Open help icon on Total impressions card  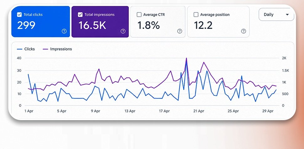click(x=123, y=31)
